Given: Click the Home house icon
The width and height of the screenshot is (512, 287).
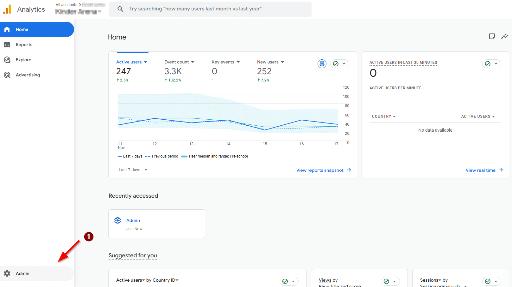Looking at the screenshot, I should point(7,29).
